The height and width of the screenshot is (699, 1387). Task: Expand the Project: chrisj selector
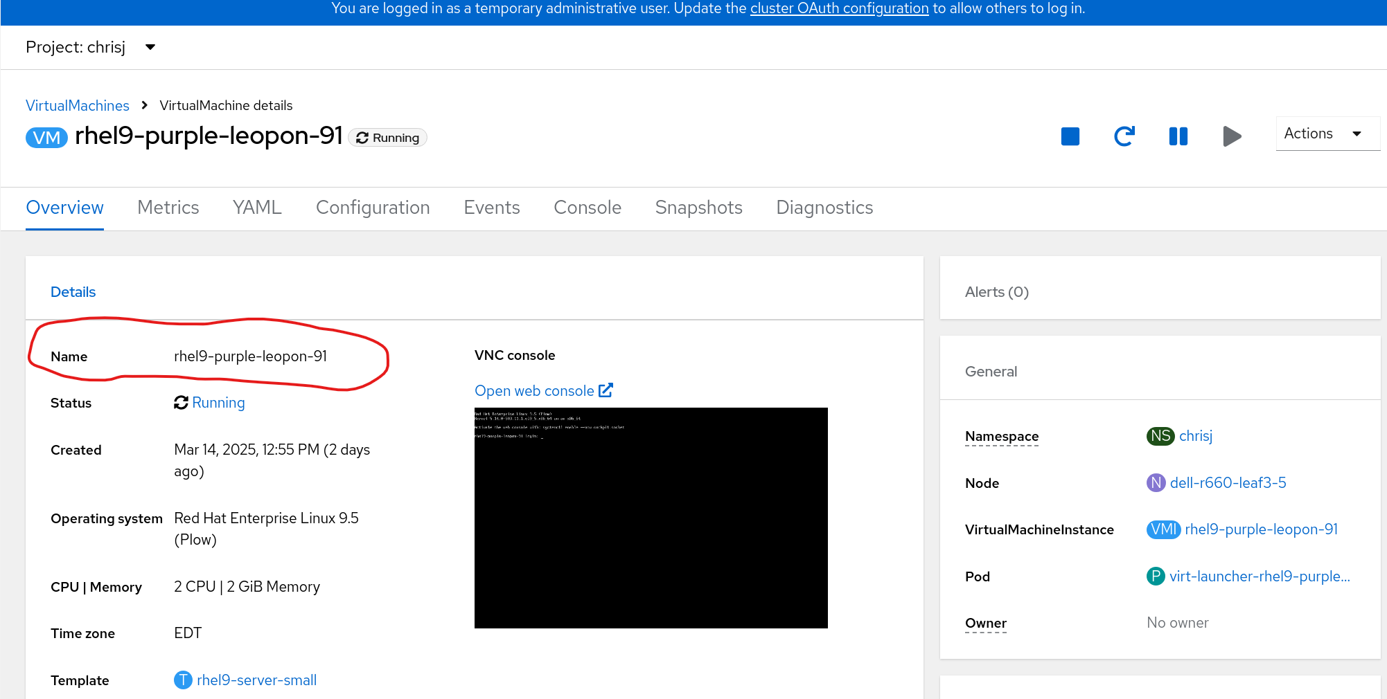coord(90,47)
